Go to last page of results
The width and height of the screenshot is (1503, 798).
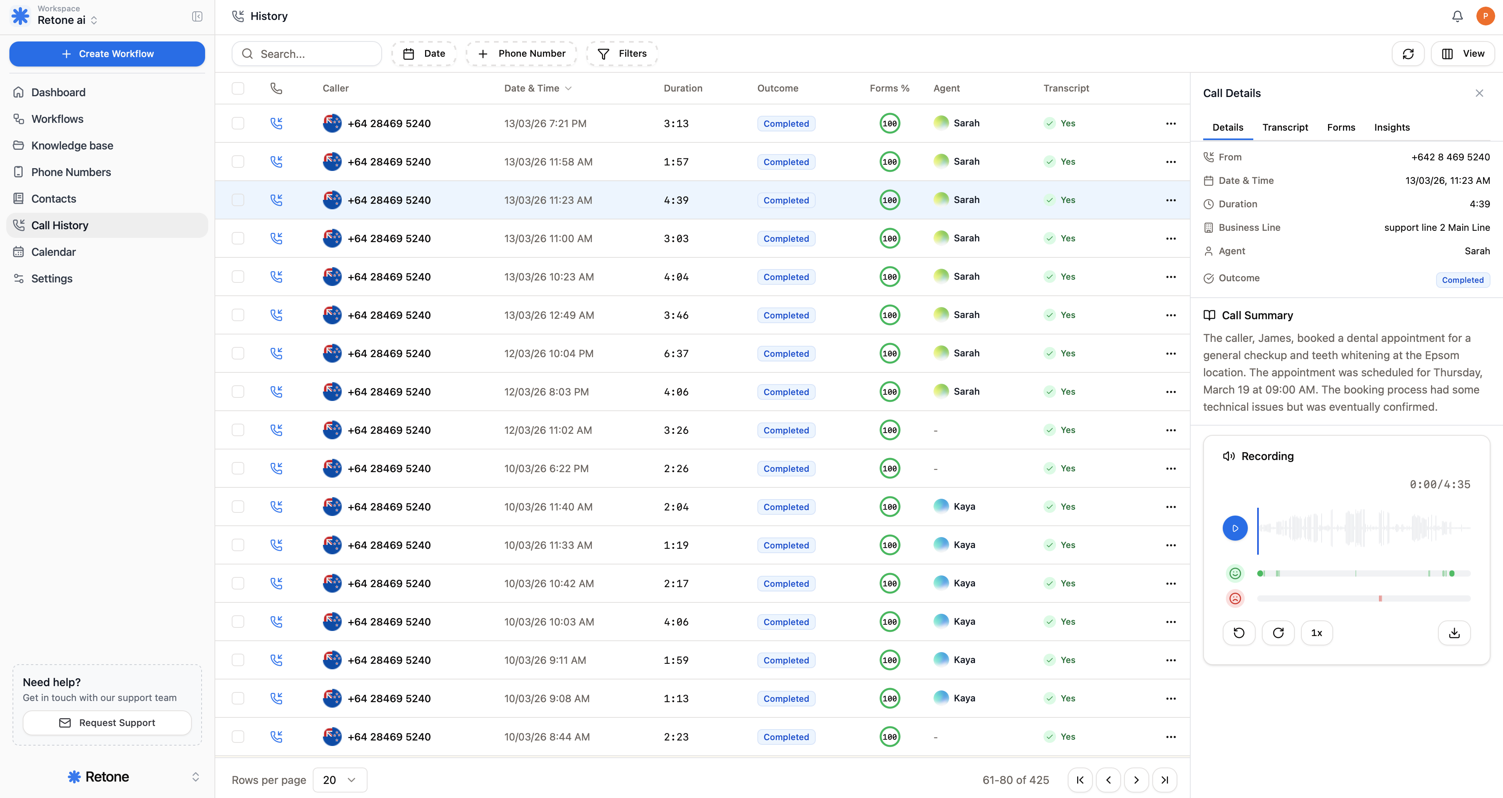click(x=1164, y=780)
